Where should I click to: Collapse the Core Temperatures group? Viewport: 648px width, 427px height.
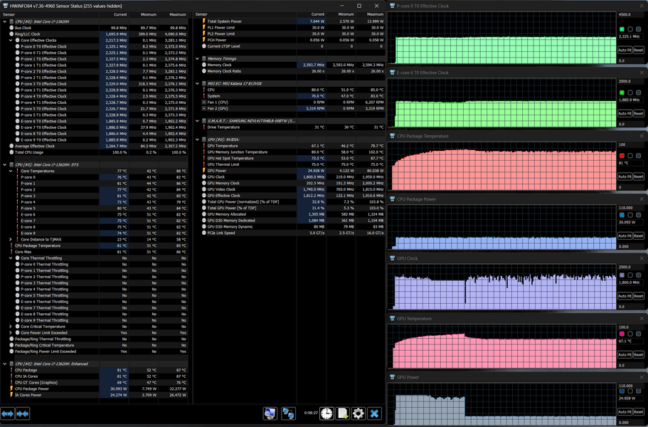(12, 171)
